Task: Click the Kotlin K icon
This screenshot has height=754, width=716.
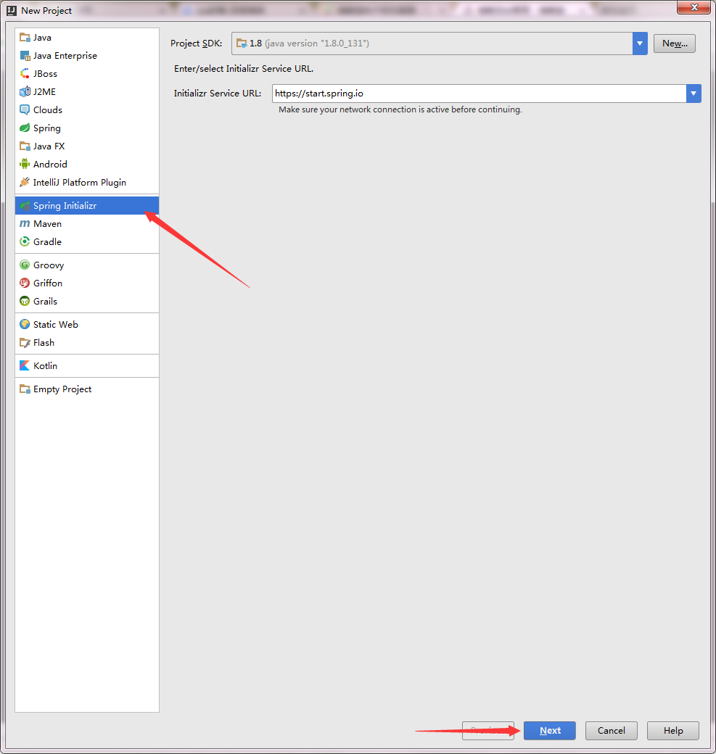Action: pos(25,366)
